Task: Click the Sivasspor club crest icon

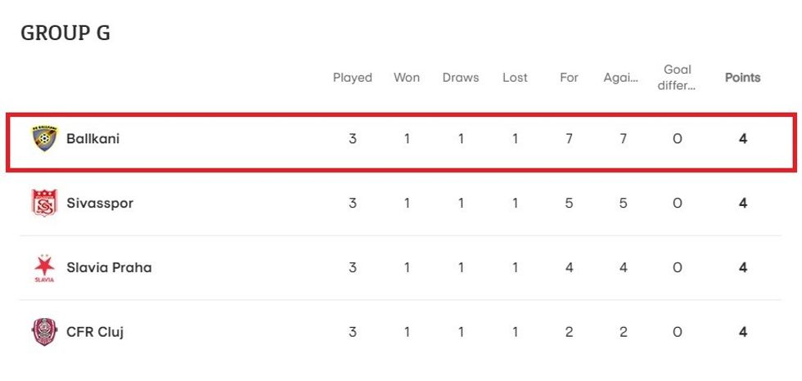Action: 44,204
